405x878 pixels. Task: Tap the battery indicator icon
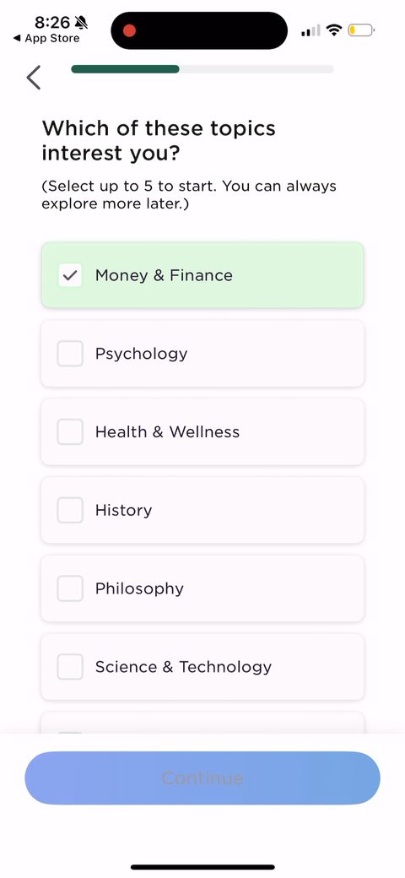point(361,30)
